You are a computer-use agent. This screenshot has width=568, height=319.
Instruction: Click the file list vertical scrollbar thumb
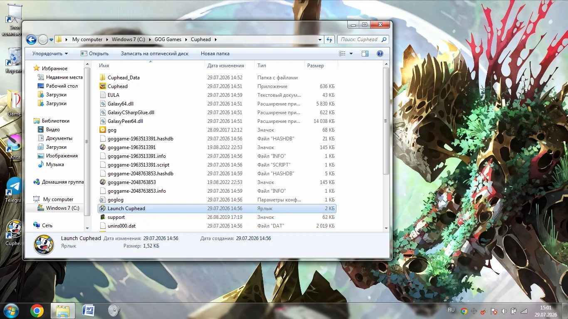(x=386, y=120)
